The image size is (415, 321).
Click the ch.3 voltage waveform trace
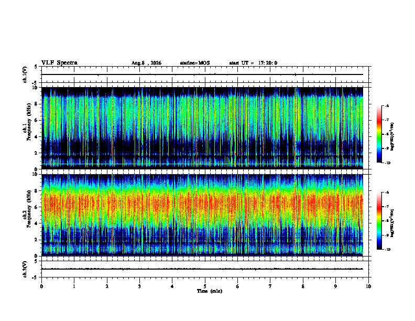[202, 269]
